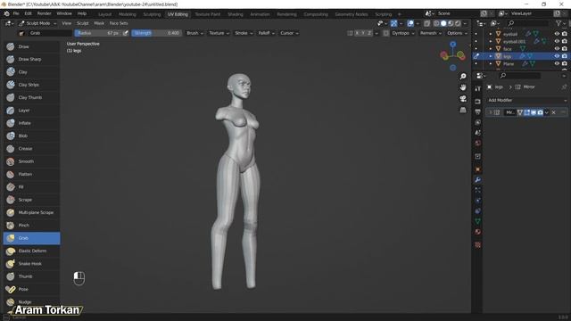Select the Clay Thumb brush
Image resolution: width=571 pixels, height=321 pixels.
click(x=31, y=97)
